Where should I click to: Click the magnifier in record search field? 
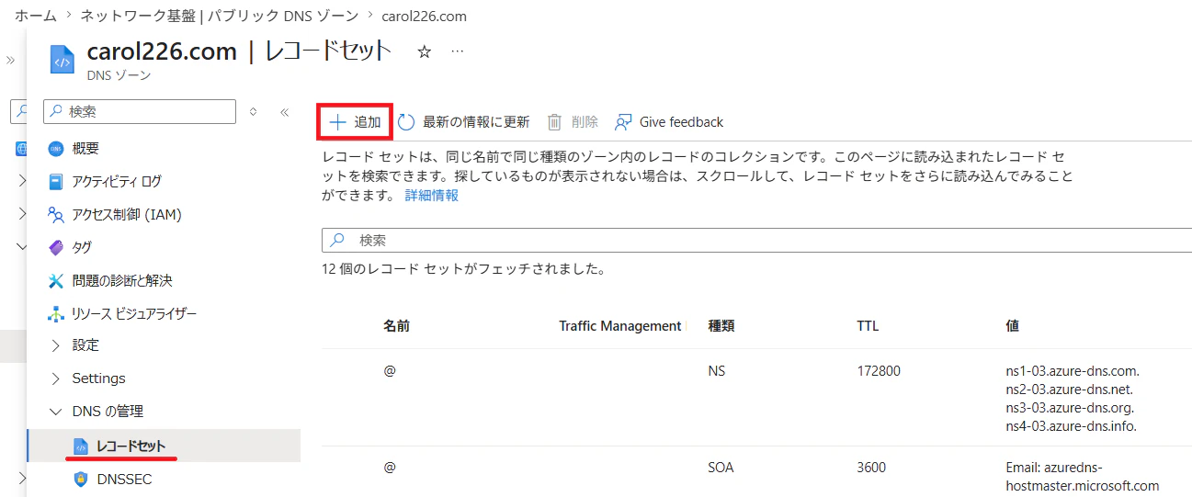(338, 241)
